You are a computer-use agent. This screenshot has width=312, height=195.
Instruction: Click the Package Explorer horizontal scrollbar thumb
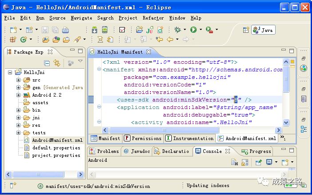point(38,175)
